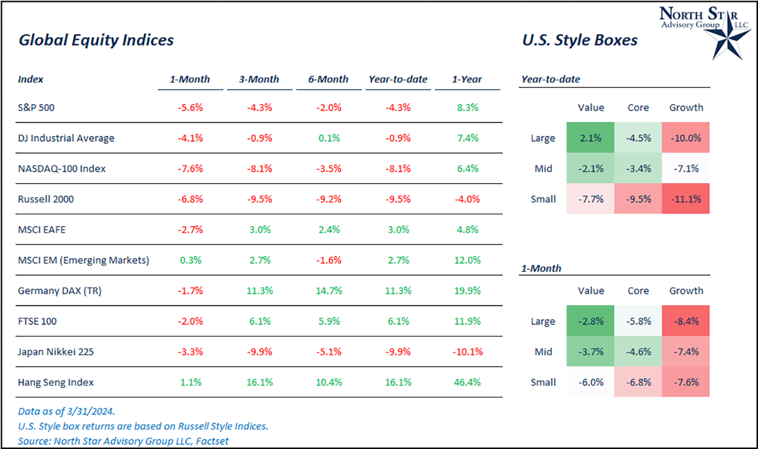The height and width of the screenshot is (449, 758).
Task: Click the Global Equity Indices heading
Action: (97, 40)
